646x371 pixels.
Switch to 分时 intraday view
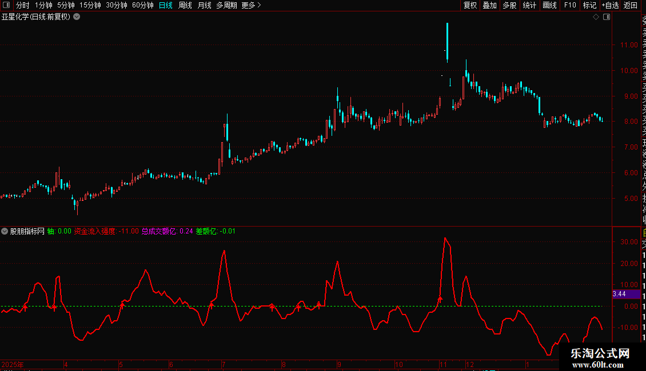point(23,5)
